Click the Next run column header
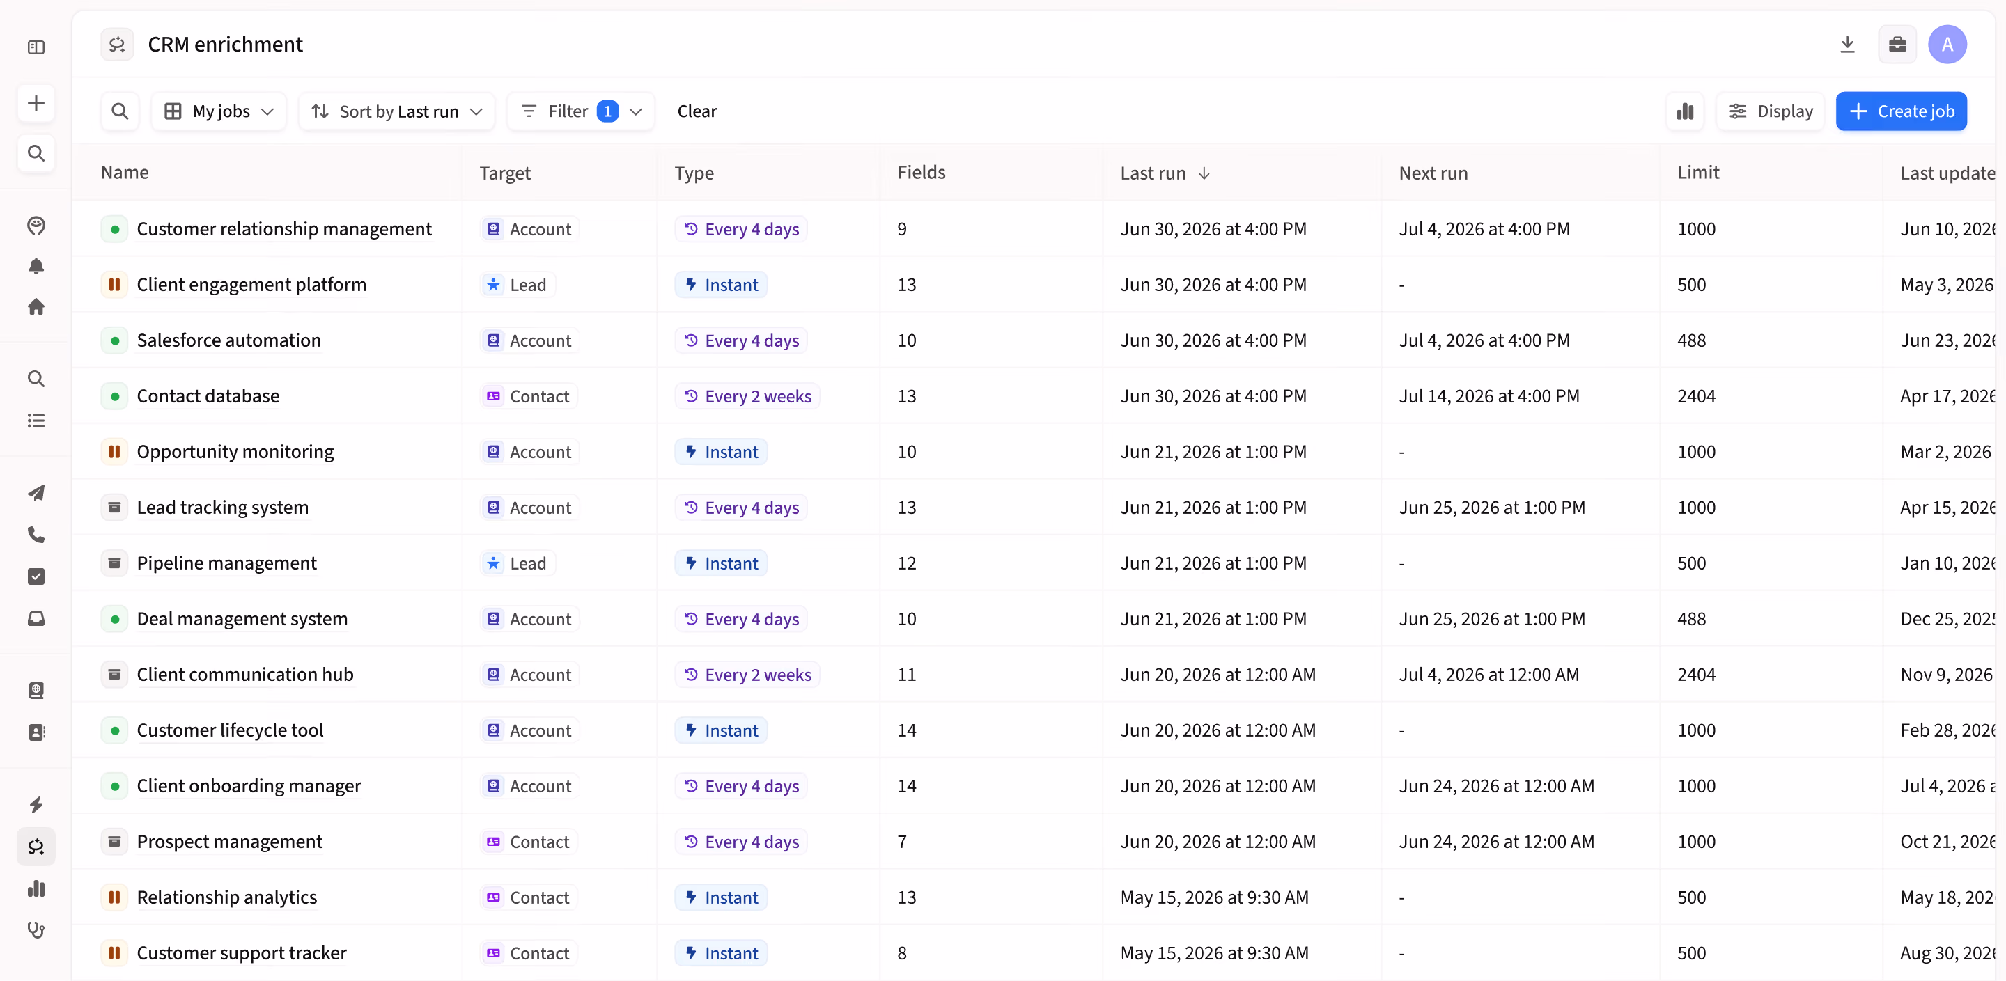 click(x=1433, y=173)
